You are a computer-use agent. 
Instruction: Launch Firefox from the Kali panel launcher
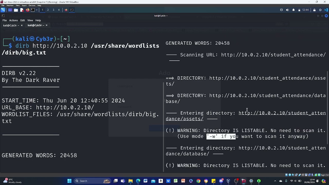pyautogui.click(x=28, y=10)
